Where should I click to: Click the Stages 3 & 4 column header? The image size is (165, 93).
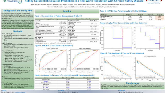click(x=130, y=15)
